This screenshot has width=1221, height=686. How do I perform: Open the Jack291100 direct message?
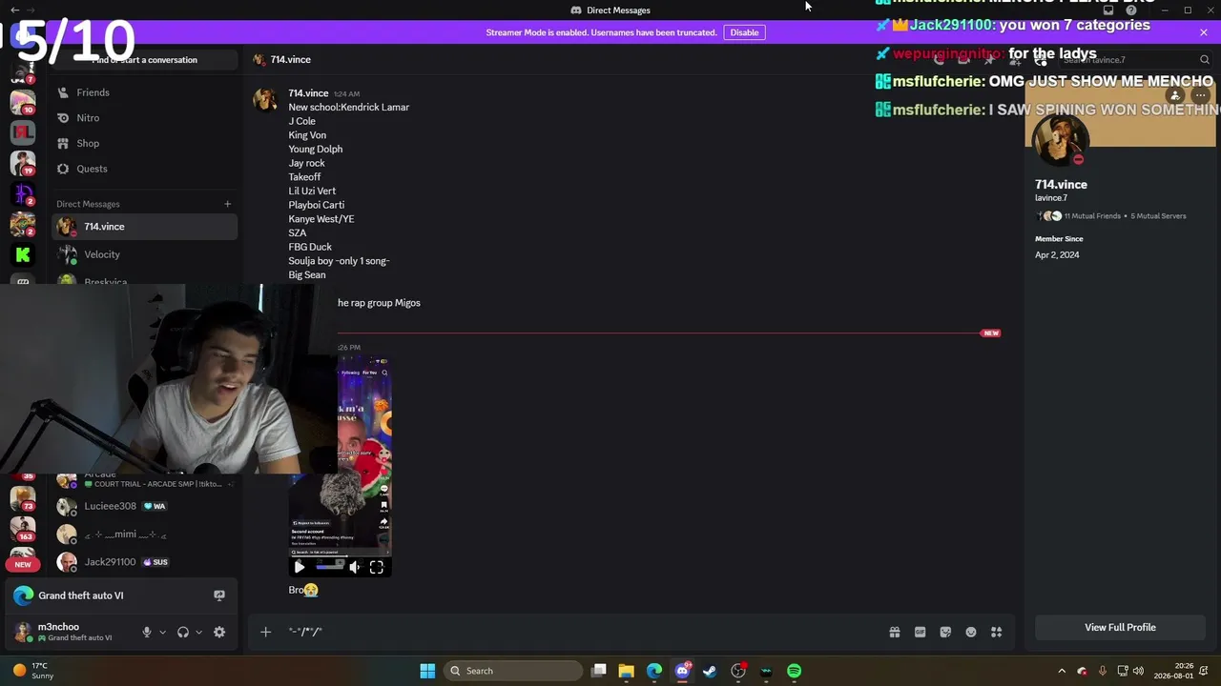click(x=143, y=562)
